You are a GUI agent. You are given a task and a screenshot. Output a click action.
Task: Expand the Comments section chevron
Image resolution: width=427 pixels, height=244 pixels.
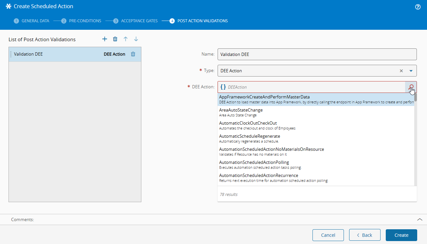[420, 219]
